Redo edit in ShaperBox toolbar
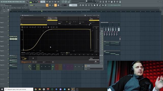 pos(54,27)
